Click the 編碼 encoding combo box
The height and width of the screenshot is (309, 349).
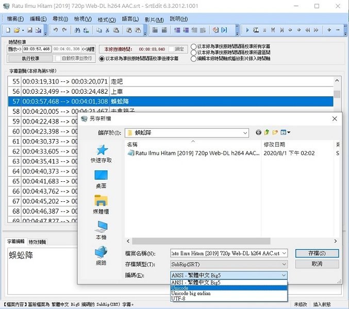[x=229, y=275]
